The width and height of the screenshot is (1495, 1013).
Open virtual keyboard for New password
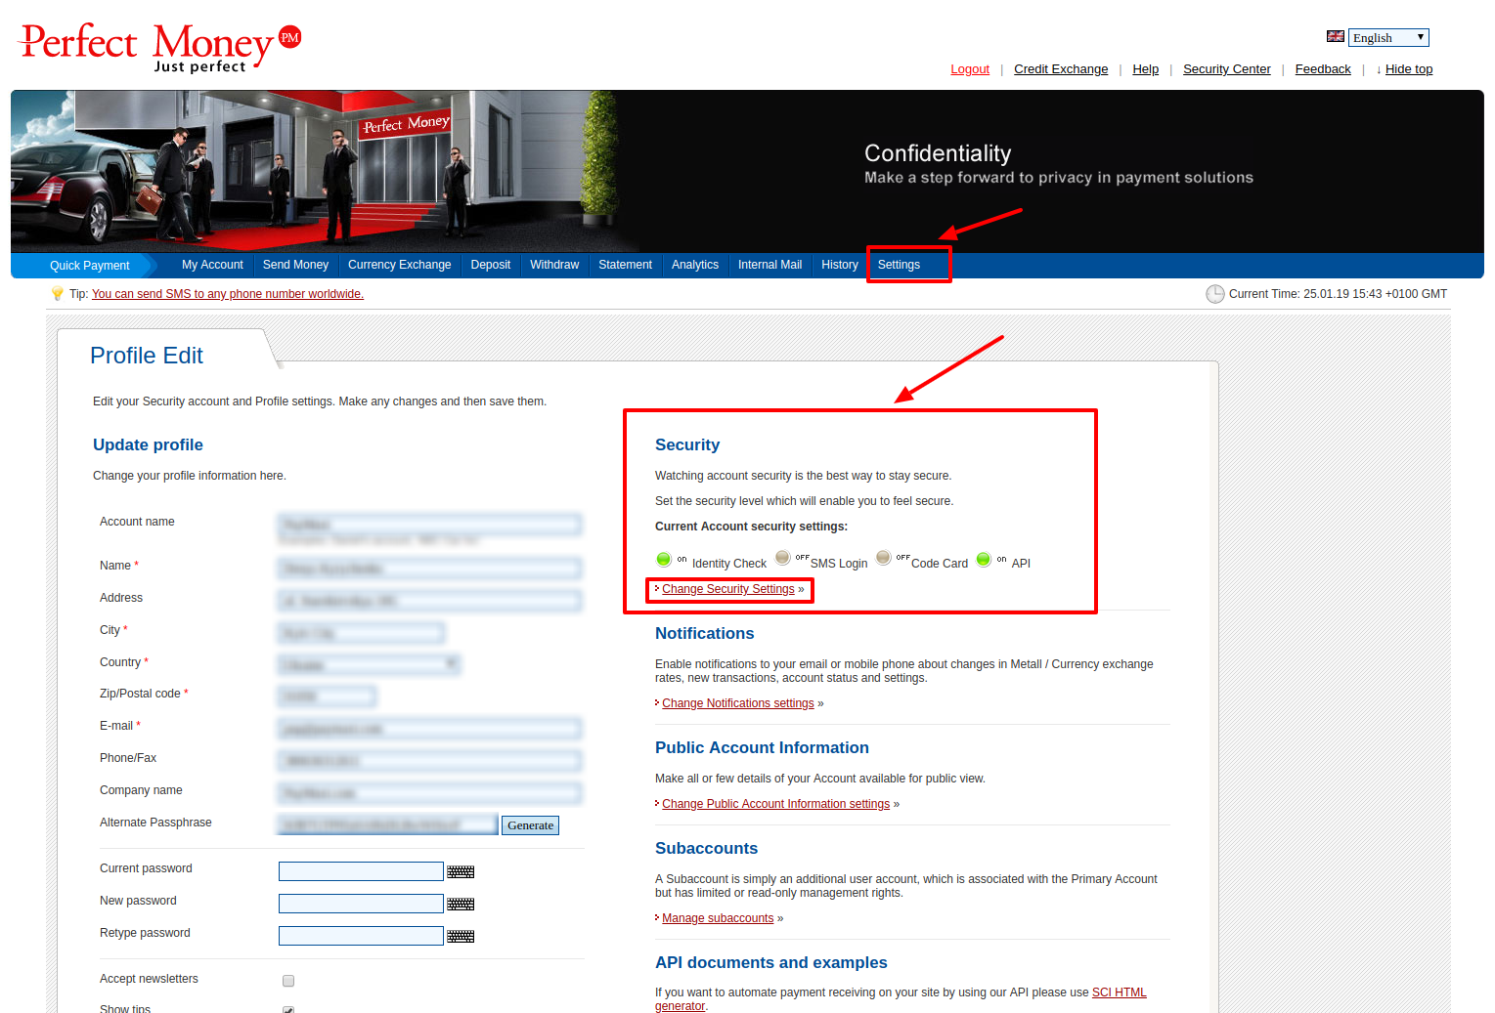tap(461, 904)
